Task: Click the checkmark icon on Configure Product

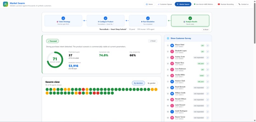Action: click(x=105, y=18)
